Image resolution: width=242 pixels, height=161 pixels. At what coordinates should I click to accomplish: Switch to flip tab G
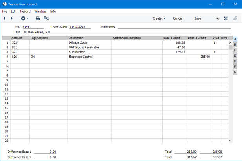pos(235,72)
